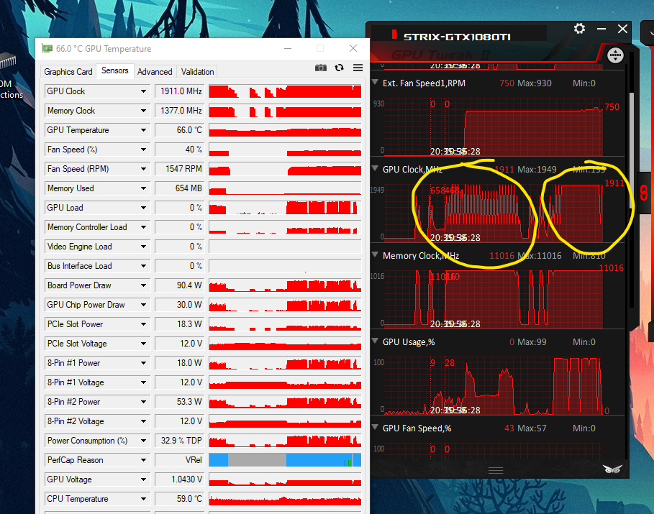Click the 1547 RPM fan value
The height and width of the screenshot is (514, 654).
click(x=180, y=169)
